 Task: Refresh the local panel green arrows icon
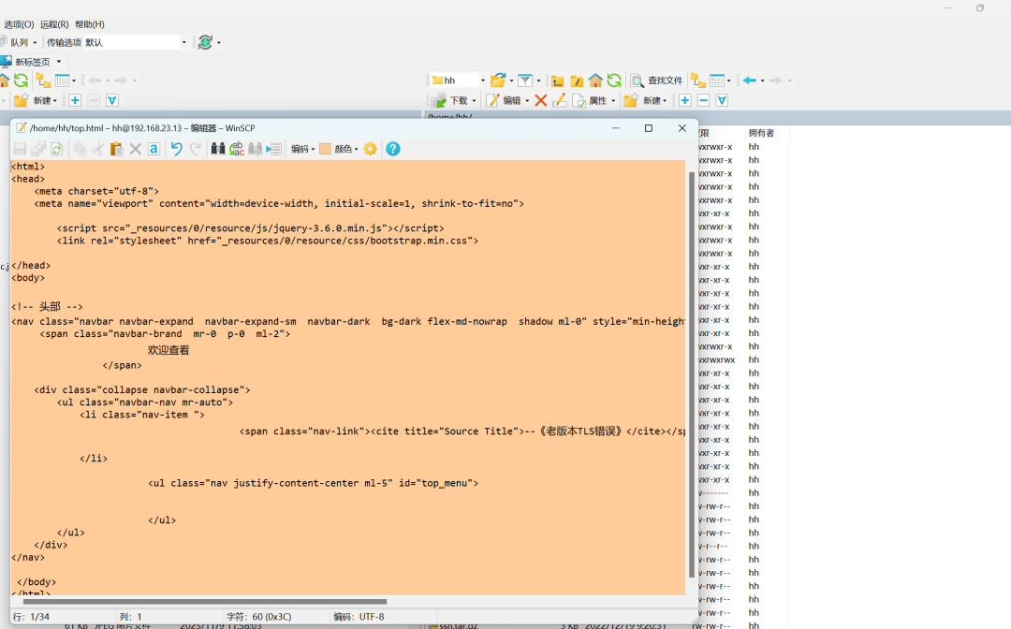[21, 80]
